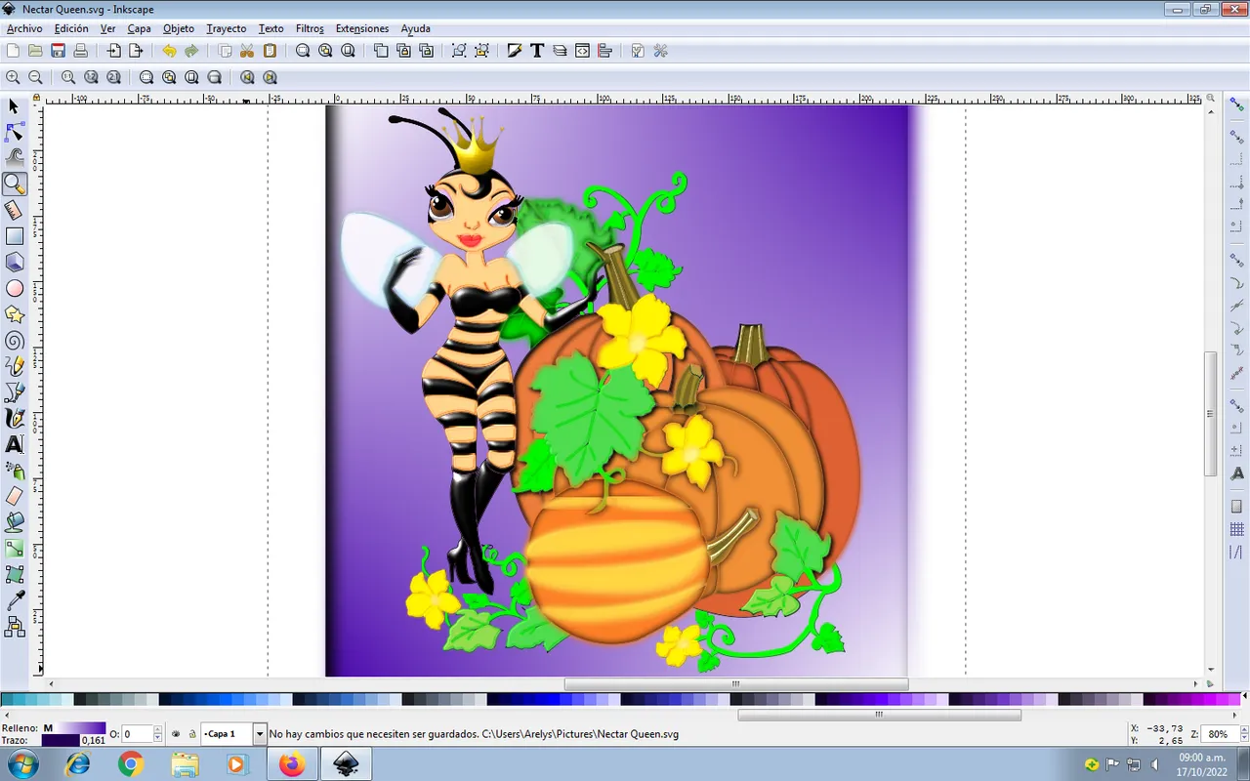Open the Filtros menu

pyautogui.click(x=310, y=28)
